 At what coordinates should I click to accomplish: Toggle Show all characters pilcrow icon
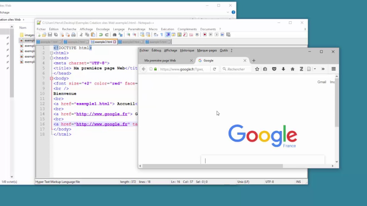coord(162,35)
